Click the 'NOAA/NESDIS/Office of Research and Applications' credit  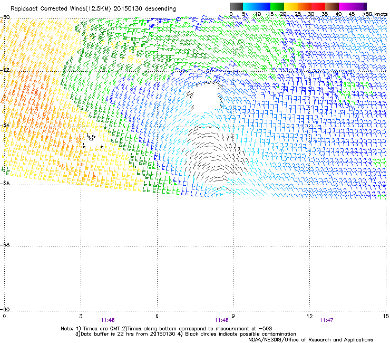310,340
